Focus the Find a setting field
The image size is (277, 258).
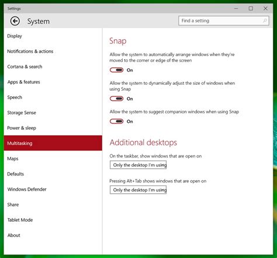pos(224,20)
